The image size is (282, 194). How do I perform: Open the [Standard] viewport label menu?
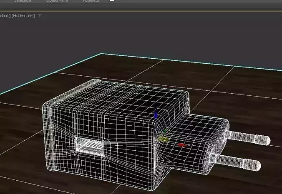click(5, 16)
